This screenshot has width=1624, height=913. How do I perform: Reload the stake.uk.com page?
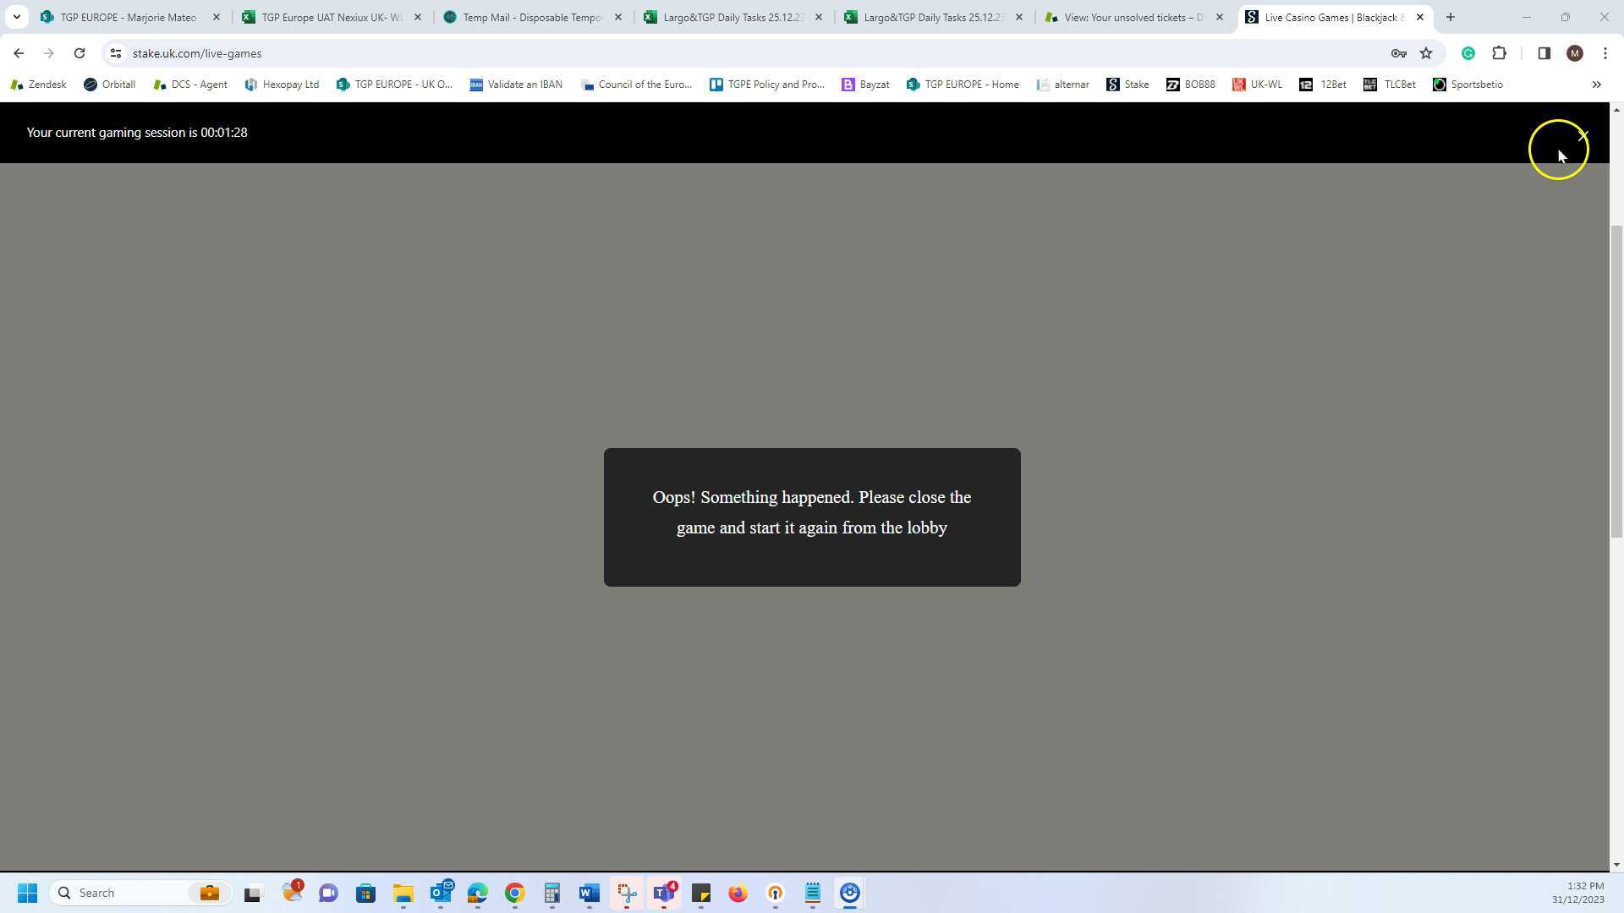[80, 53]
